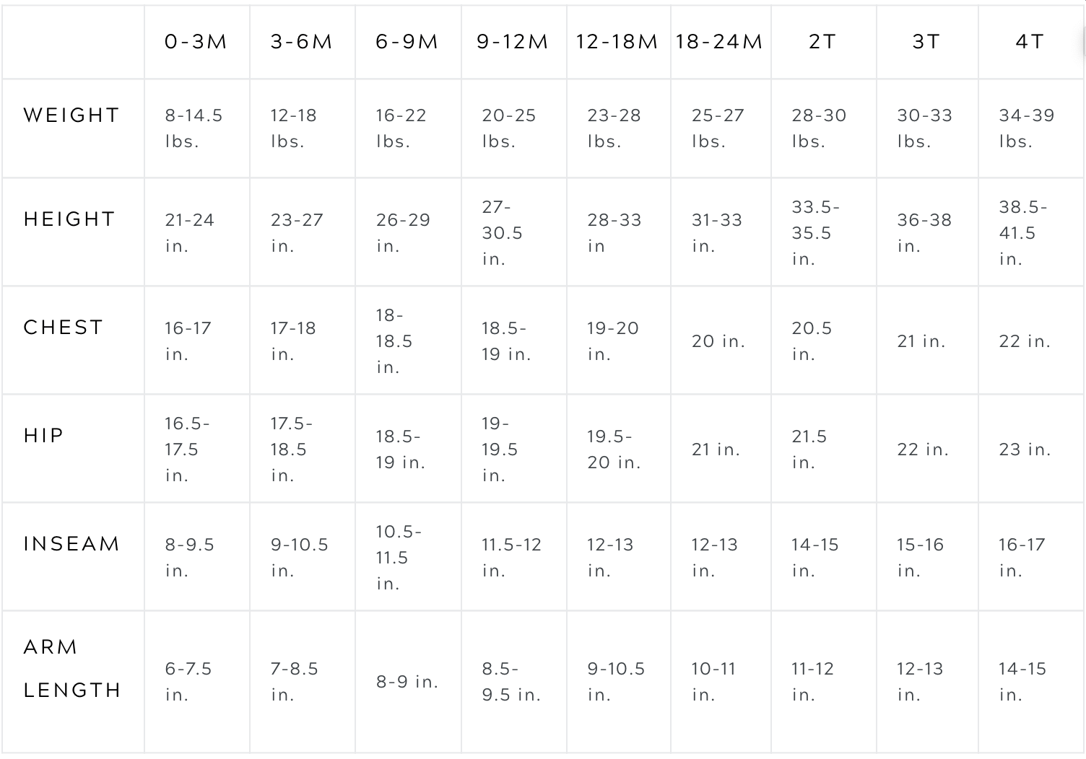Screen dimensions: 1086x759
Task: Click the 8-9 in. arm length cell
Action: point(407,682)
